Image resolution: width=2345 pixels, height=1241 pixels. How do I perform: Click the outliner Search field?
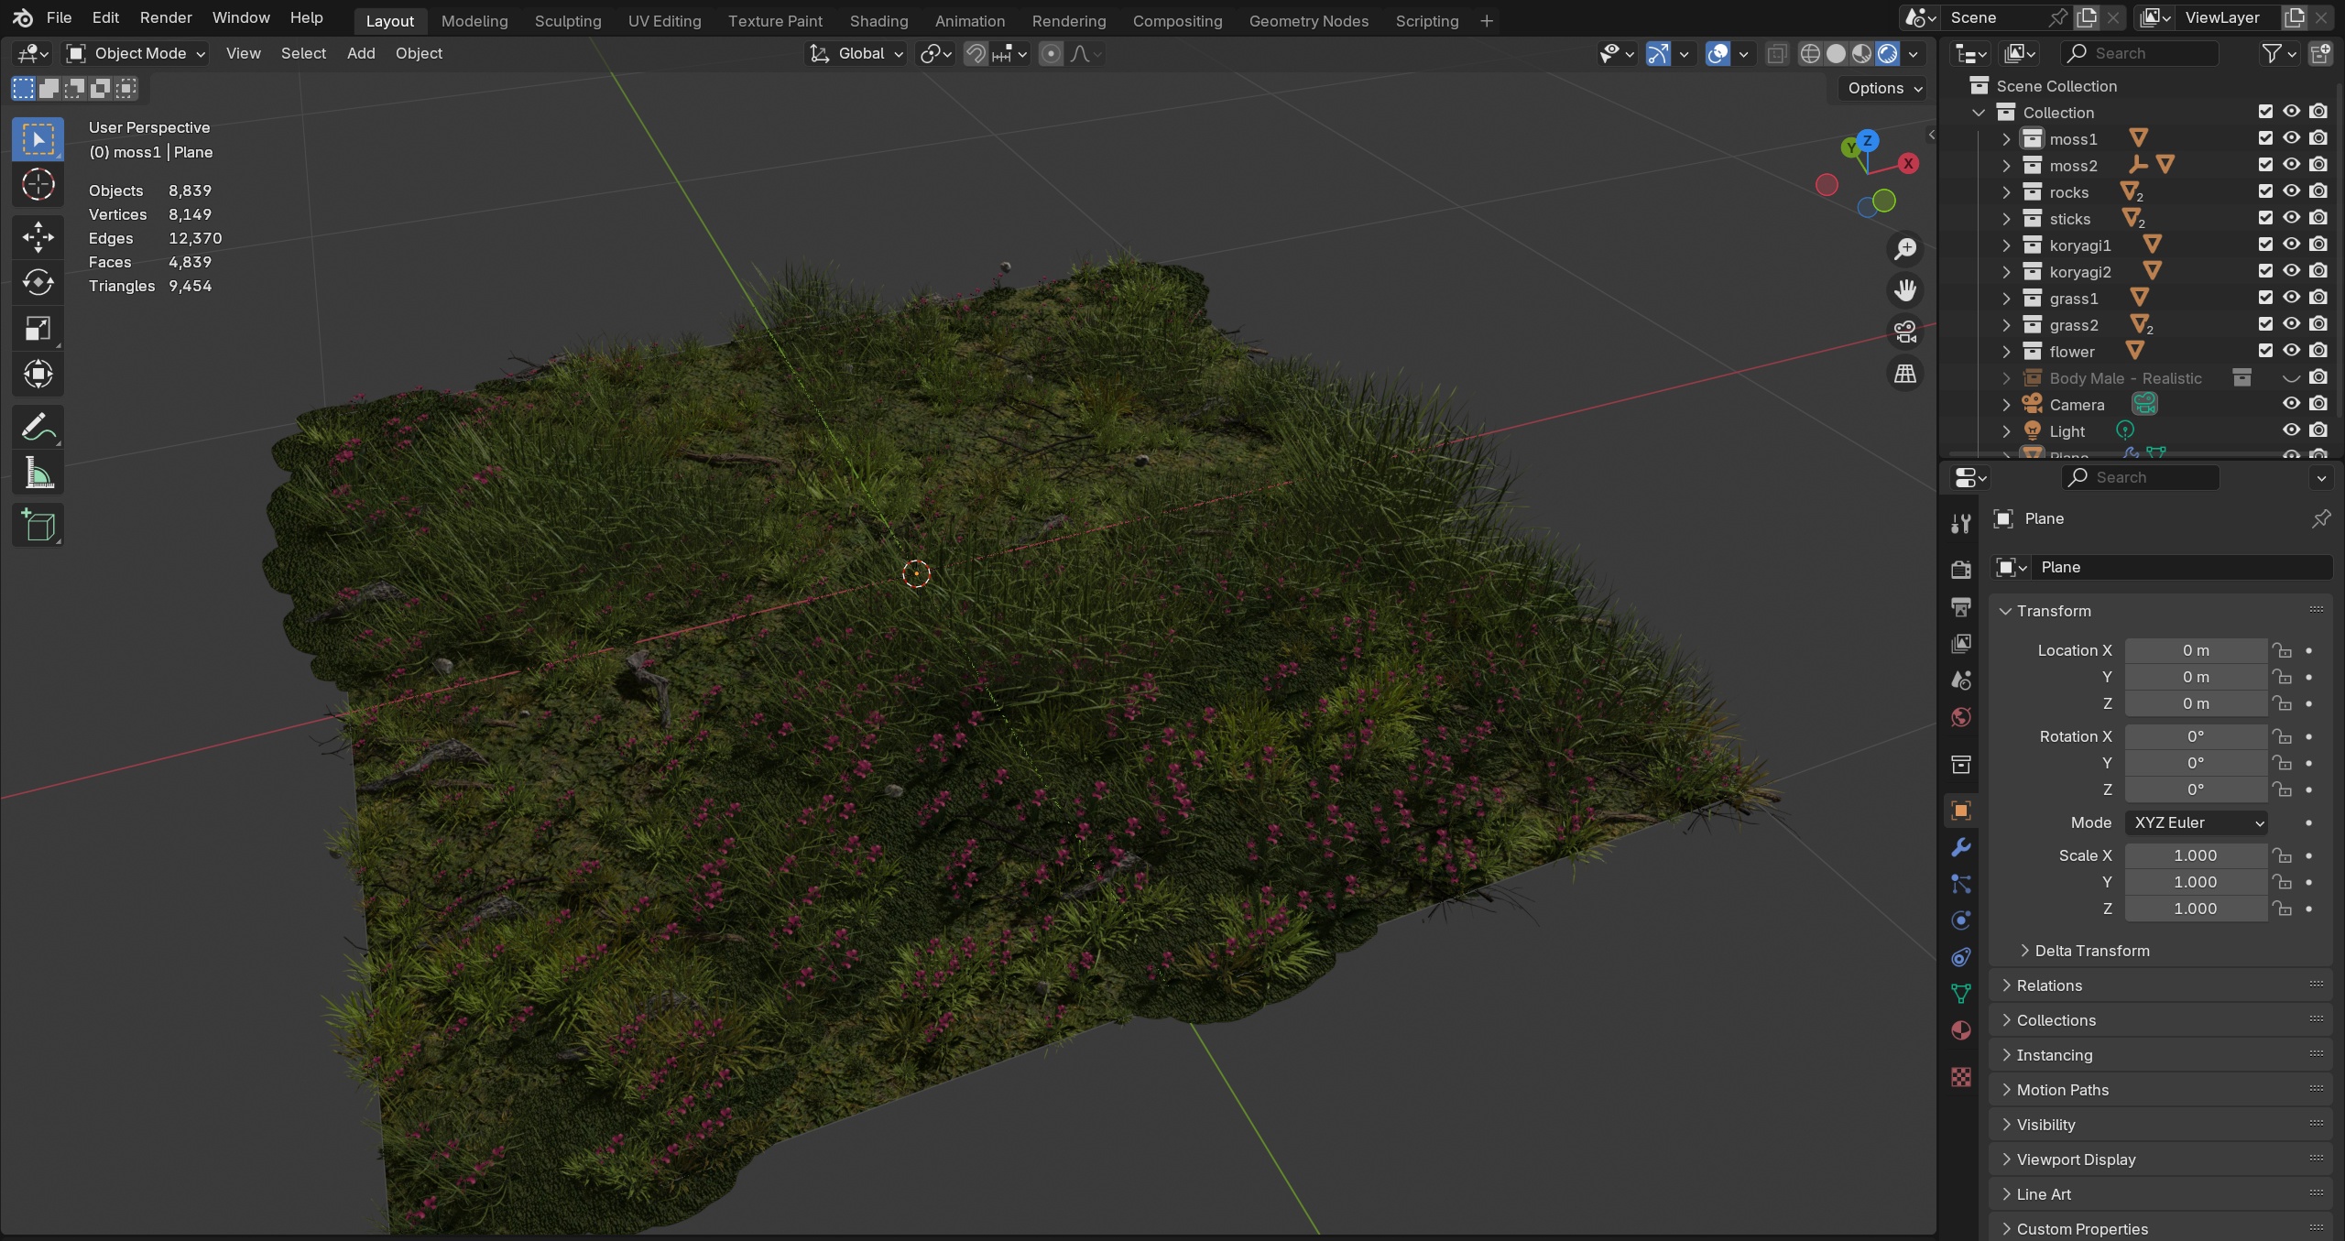2140,54
